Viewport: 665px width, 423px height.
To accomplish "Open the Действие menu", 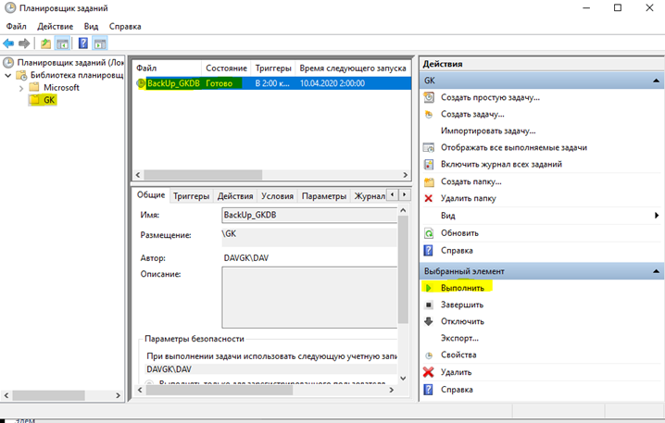I will coord(56,26).
